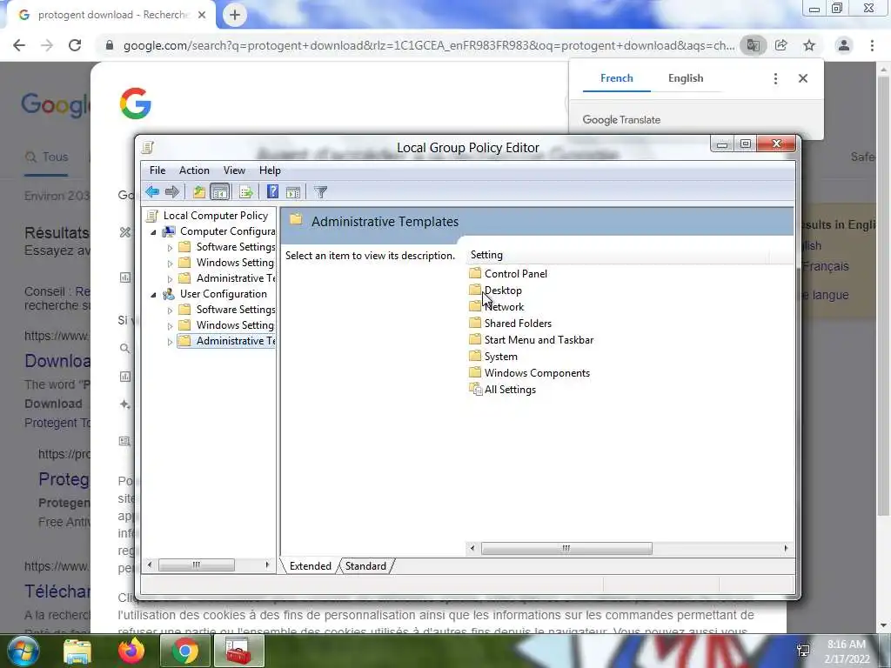Select English in the translate popup
The image size is (891, 668).
[686, 78]
